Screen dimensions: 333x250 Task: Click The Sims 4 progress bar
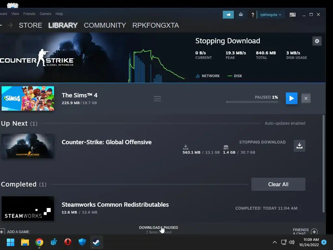click(x=252, y=102)
